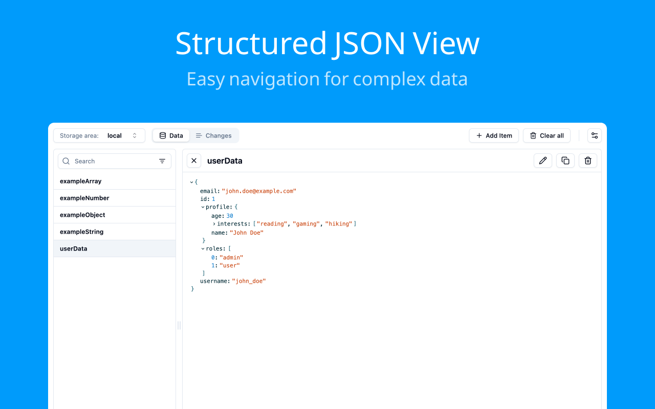Collapse the profile node
This screenshot has width=655, height=409.
click(203, 207)
